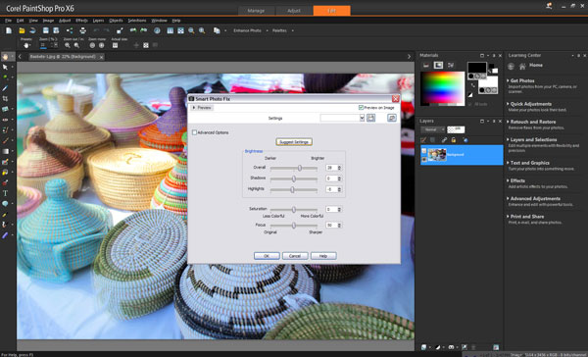Click the Share icon in toolbar
The image size is (588, 357).
[70, 30]
